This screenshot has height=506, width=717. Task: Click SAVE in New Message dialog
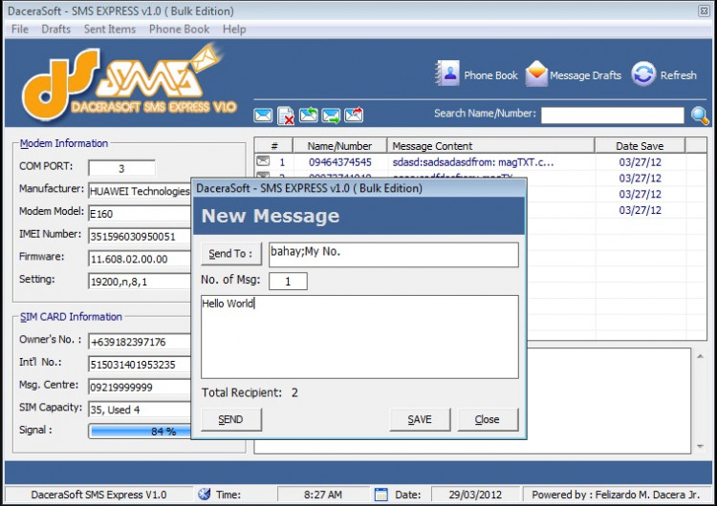[x=419, y=419]
